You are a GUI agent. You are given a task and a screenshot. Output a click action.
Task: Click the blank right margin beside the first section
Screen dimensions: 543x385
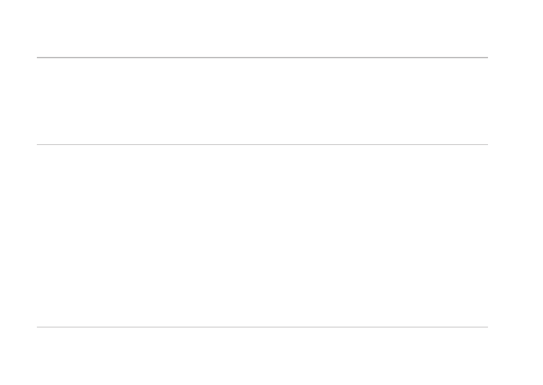click(515, 101)
